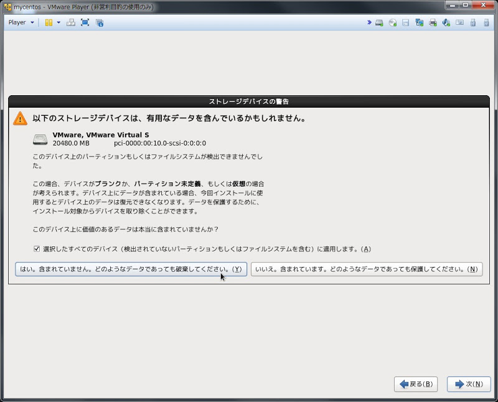498x402 pixels.
Task: Open the Player menu
Action: [21, 22]
